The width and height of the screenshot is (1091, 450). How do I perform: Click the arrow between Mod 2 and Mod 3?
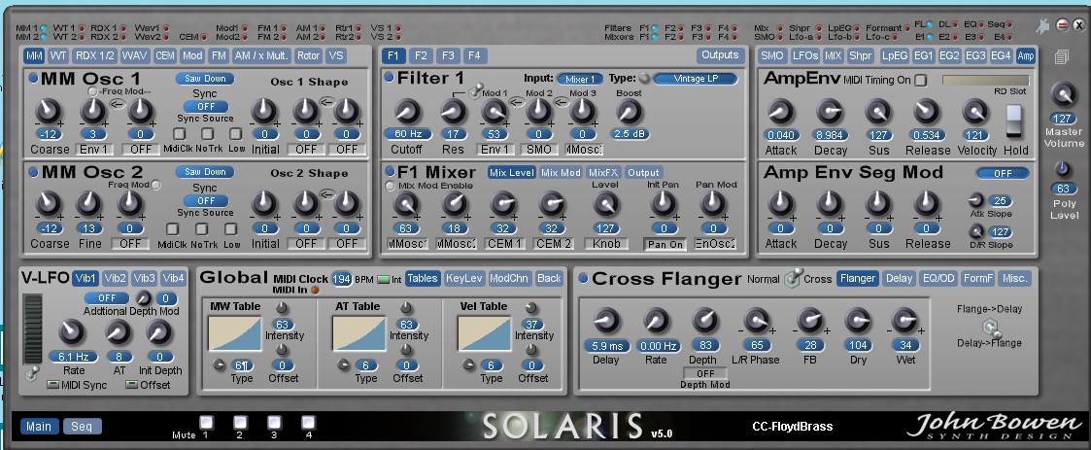[x=560, y=103]
